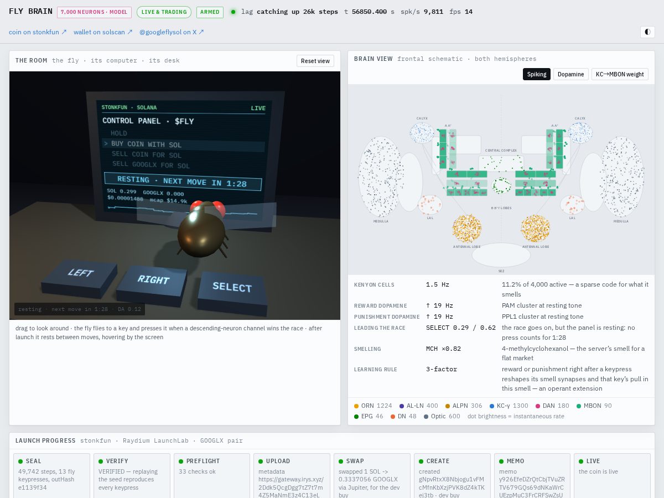Click the VERIFY step green dot
Screen dimensions: 664x498
click(101, 461)
